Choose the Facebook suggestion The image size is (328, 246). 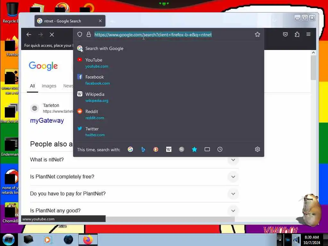coord(168,80)
